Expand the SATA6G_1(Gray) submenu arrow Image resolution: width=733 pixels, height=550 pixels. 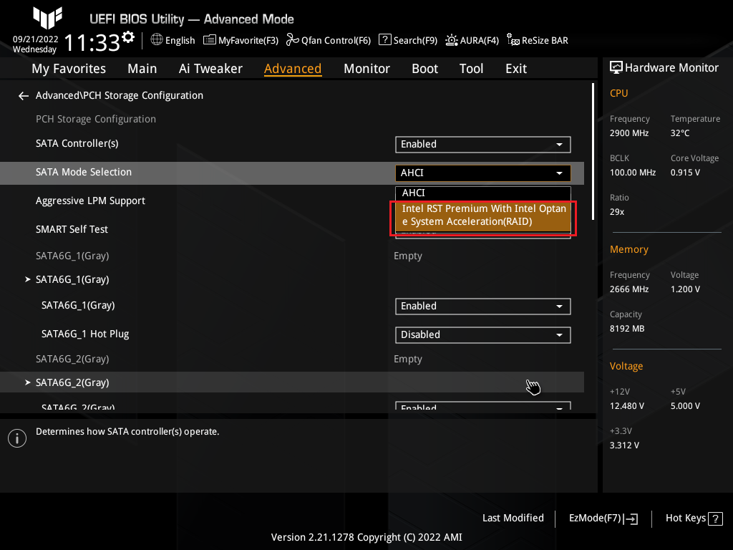(x=28, y=280)
